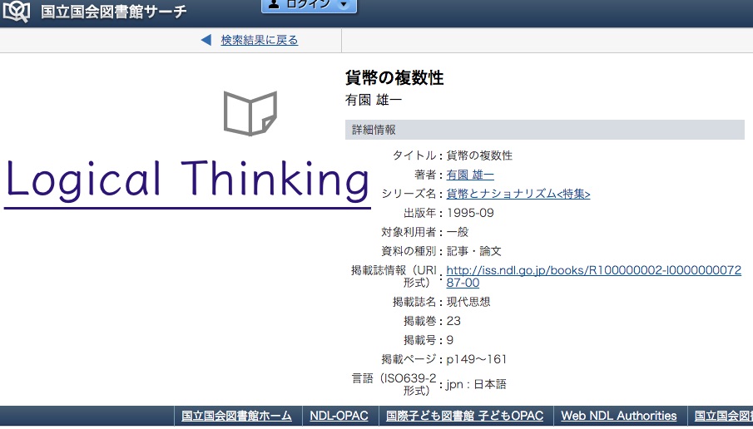The width and height of the screenshot is (753, 429).
Task: Click the heading 貨幣の複数性
Action: point(394,78)
